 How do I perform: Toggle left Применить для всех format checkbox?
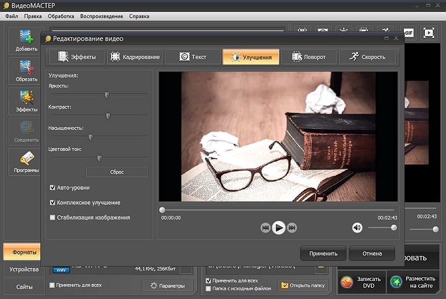tap(52, 285)
